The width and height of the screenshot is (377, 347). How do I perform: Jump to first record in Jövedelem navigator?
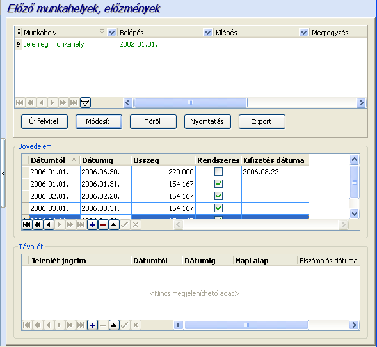[27, 225]
